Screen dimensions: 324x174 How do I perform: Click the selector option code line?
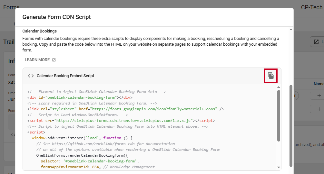[x=90, y=161]
